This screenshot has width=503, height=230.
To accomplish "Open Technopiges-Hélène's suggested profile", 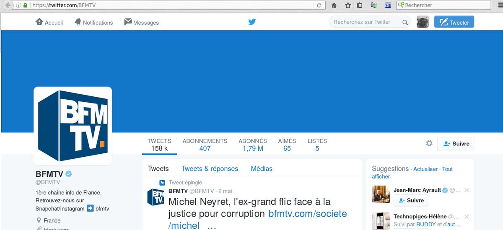I will tap(420, 217).
